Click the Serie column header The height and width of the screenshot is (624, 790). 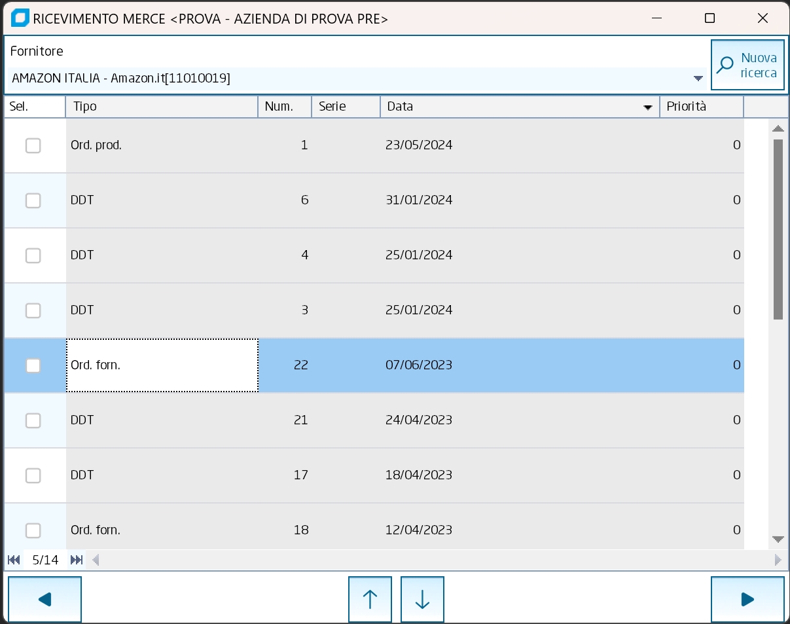click(345, 107)
